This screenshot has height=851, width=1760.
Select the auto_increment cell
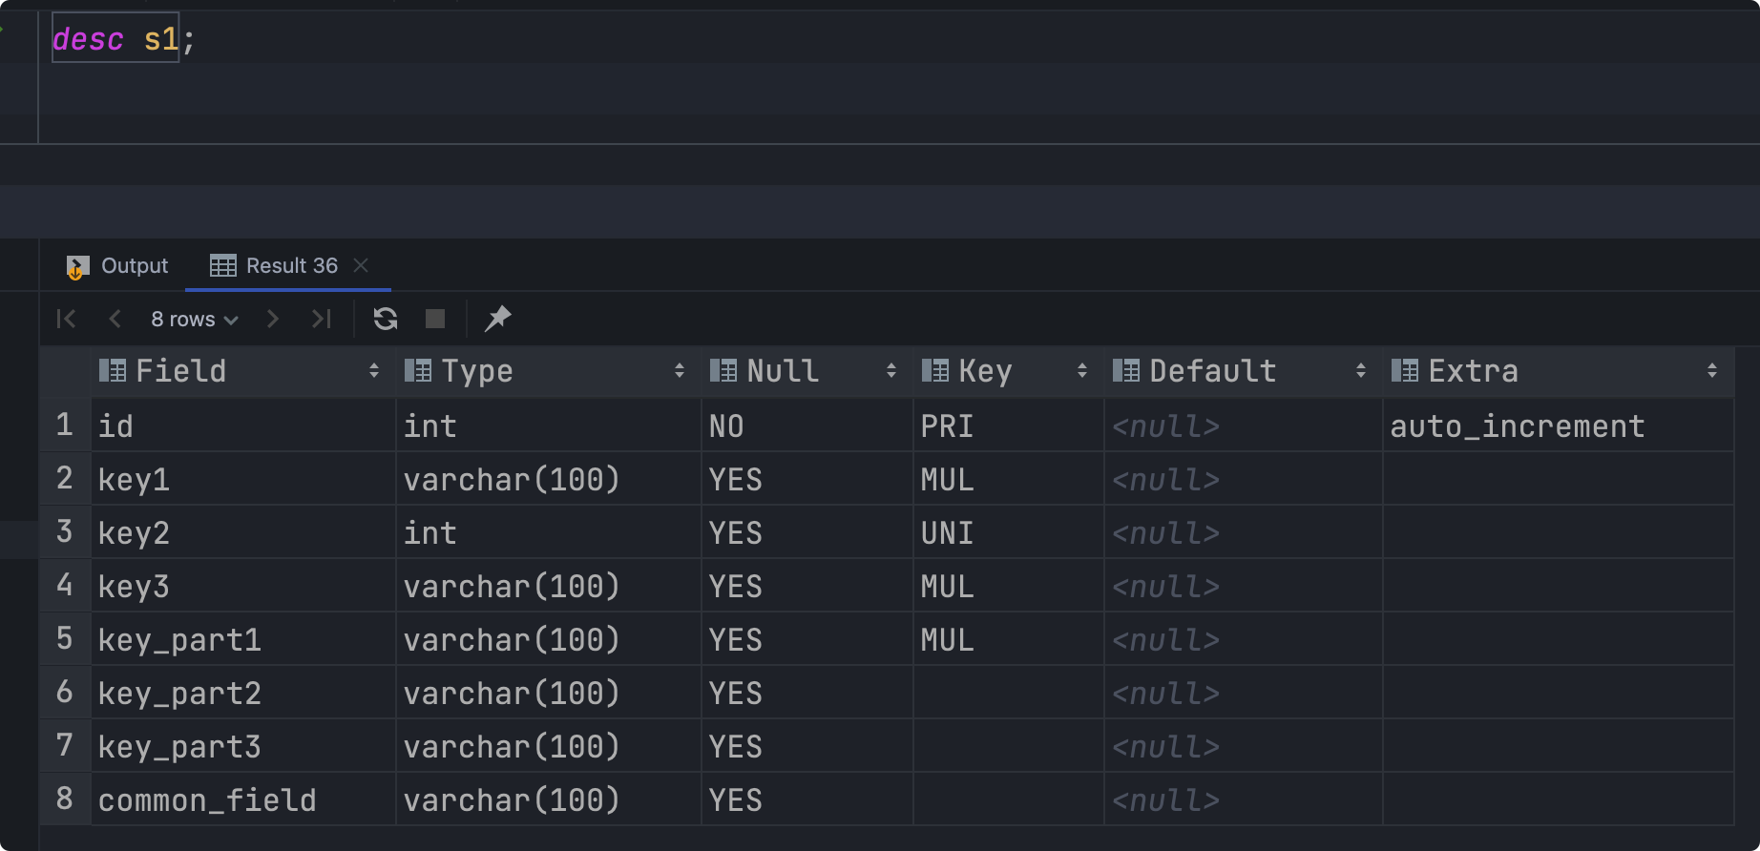click(x=1517, y=426)
